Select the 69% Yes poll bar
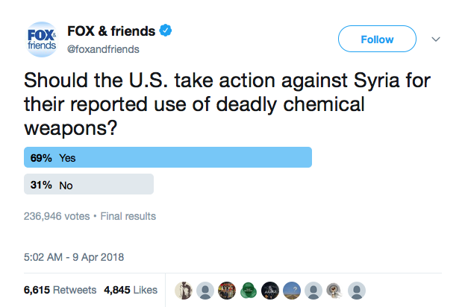The image size is (468, 307). pyautogui.click(x=168, y=157)
